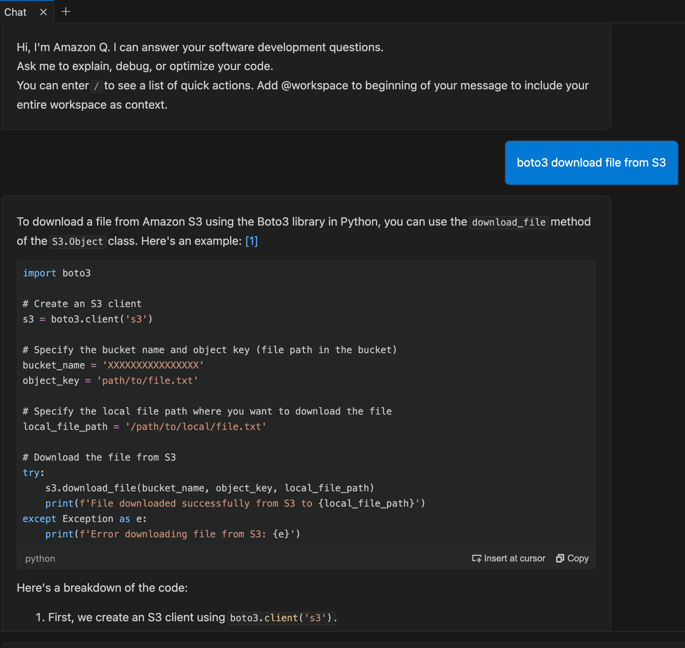
Task: Click the bucket_name assignment line
Action: [x=113, y=365]
